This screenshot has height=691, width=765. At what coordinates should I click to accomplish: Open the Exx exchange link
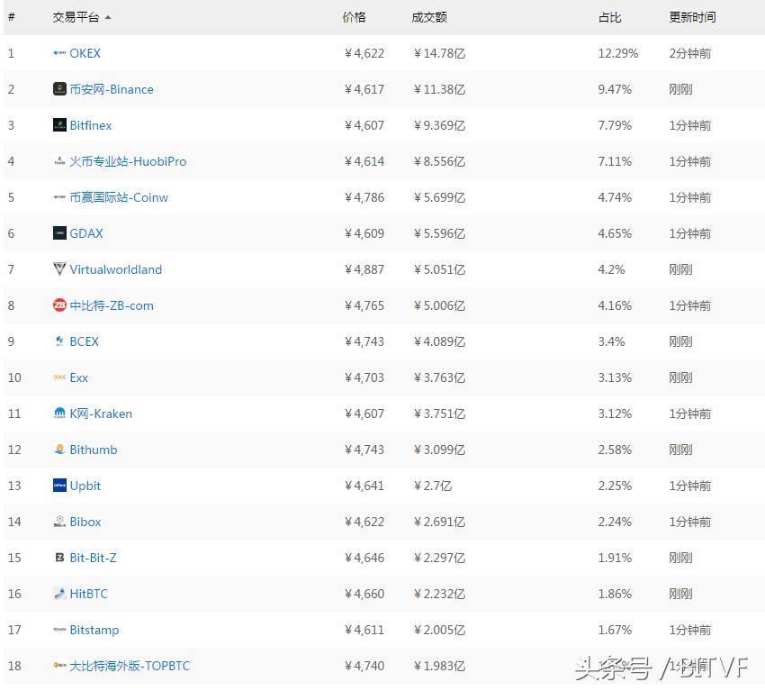click(x=79, y=377)
